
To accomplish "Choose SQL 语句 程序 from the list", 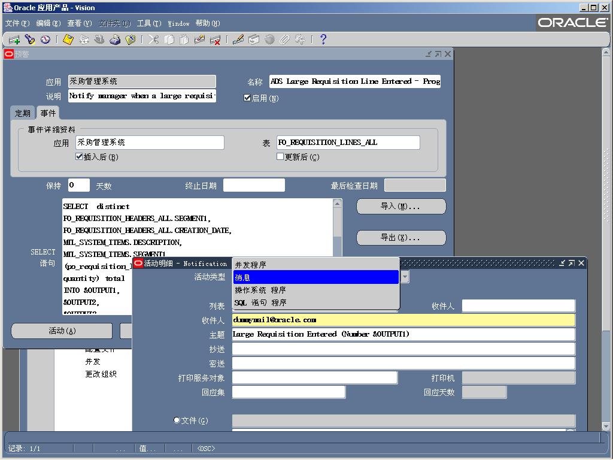I will point(316,302).
